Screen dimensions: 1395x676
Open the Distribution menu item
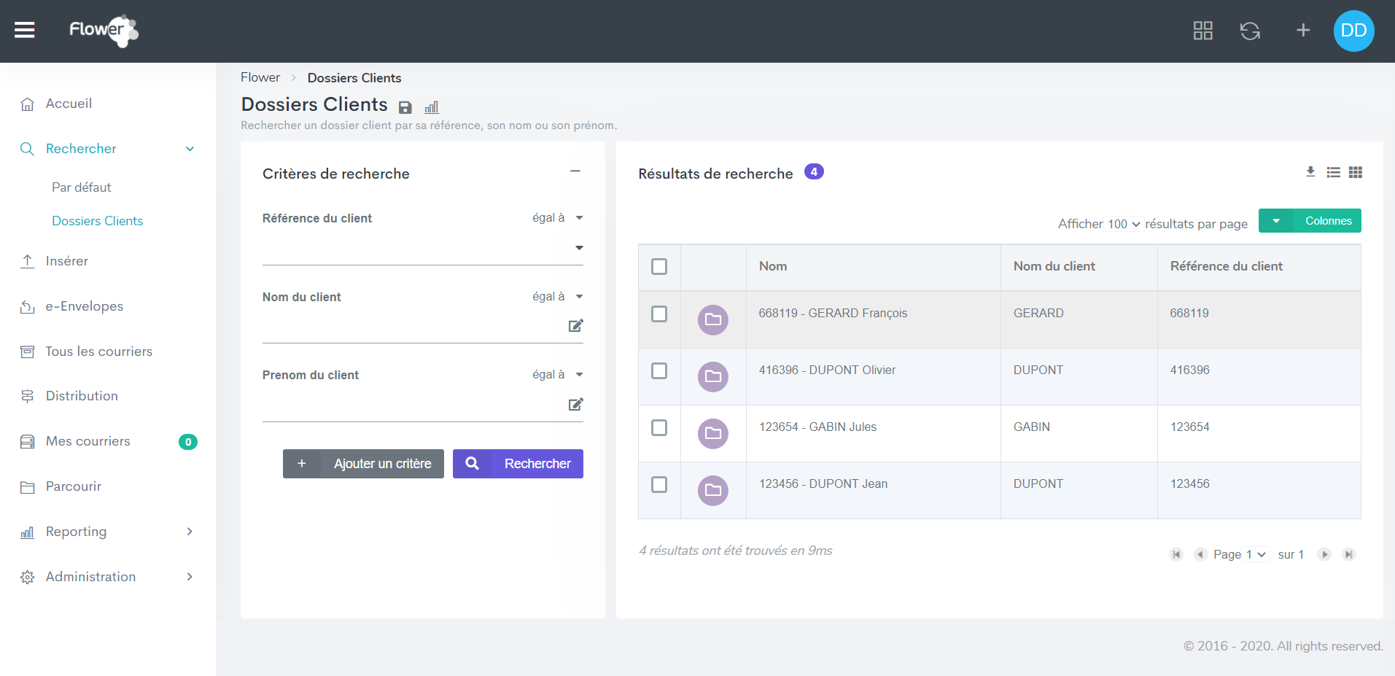(x=82, y=396)
